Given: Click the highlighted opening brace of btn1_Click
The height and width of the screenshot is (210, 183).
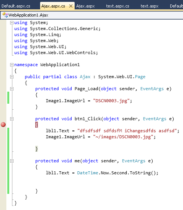Looking at the screenshot, I should click(36, 125).
